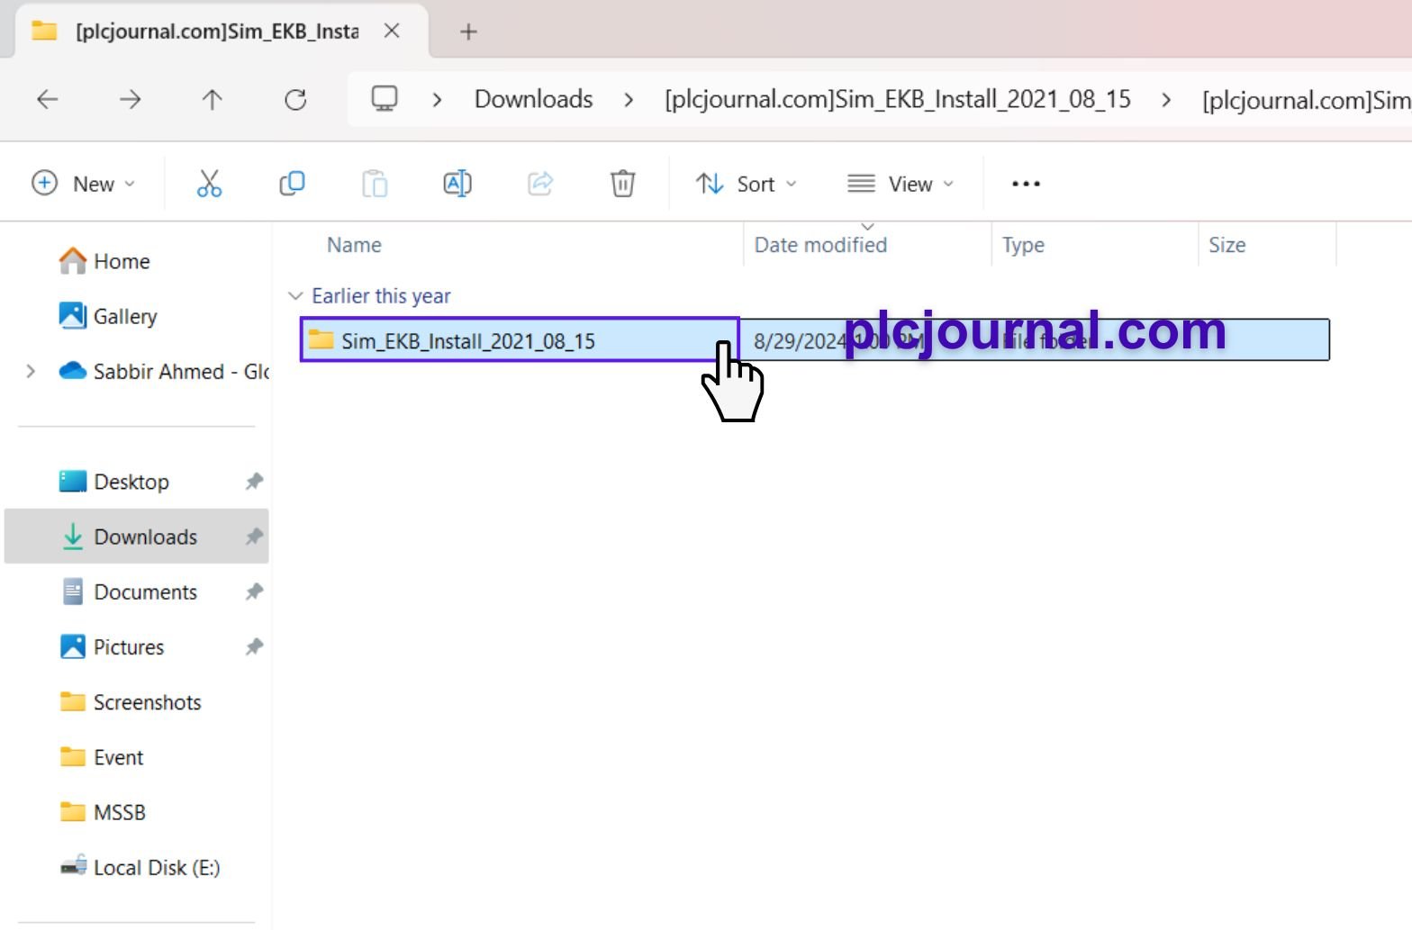Open Desktop in the sidebar

114,482
